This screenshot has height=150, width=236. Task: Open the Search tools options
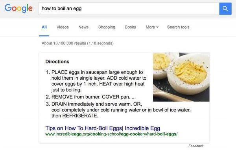tap(178, 27)
